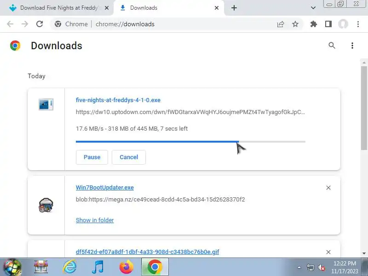
Task: Open the muted volume tray icon
Action: point(321,267)
